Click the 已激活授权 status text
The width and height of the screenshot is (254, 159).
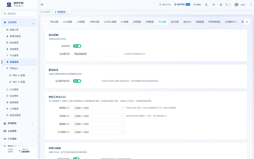(25, 152)
